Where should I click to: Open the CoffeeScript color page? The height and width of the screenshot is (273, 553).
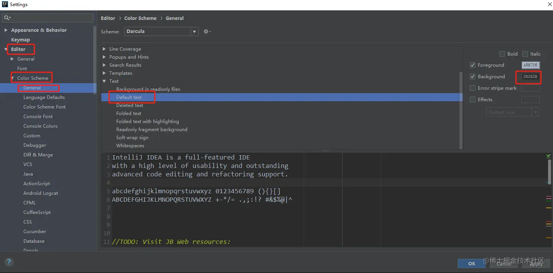click(37, 212)
